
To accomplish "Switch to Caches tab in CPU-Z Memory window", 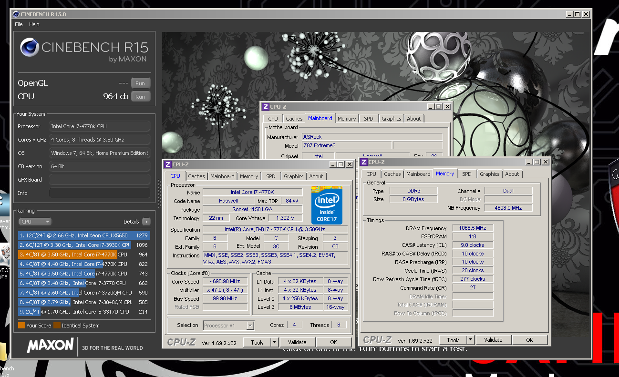I will tap(392, 174).
